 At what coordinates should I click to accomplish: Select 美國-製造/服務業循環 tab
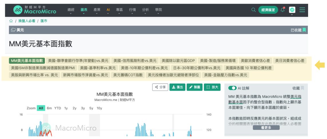pos(218,61)
